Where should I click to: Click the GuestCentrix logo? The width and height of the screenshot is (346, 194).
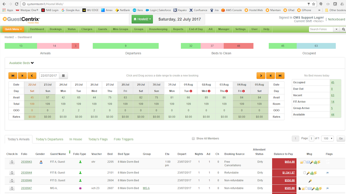pos(21,20)
